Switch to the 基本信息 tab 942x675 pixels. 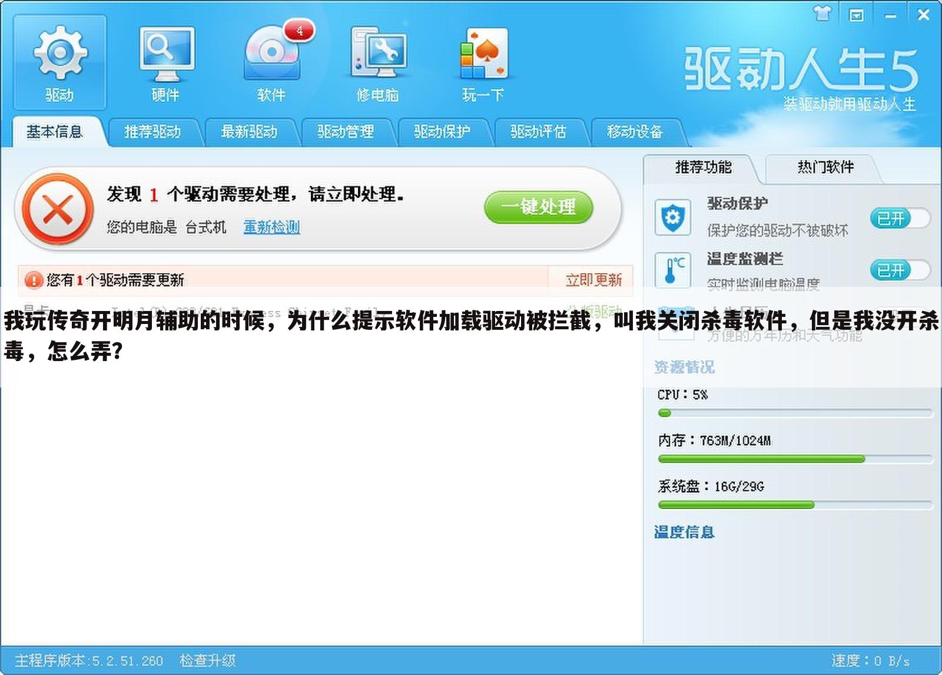(x=54, y=131)
